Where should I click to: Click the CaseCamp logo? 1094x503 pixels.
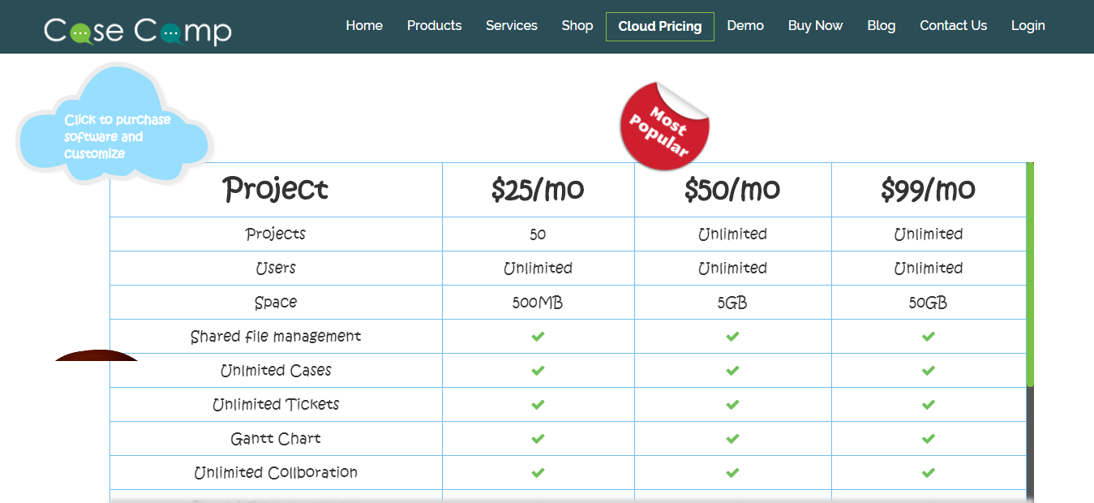pos(136,29)
